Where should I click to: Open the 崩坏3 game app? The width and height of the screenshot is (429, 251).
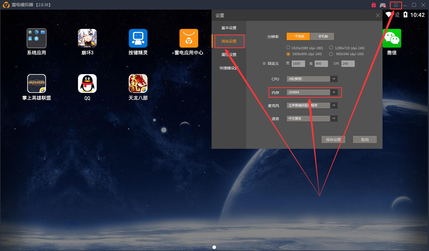click(x=87, y=39)
